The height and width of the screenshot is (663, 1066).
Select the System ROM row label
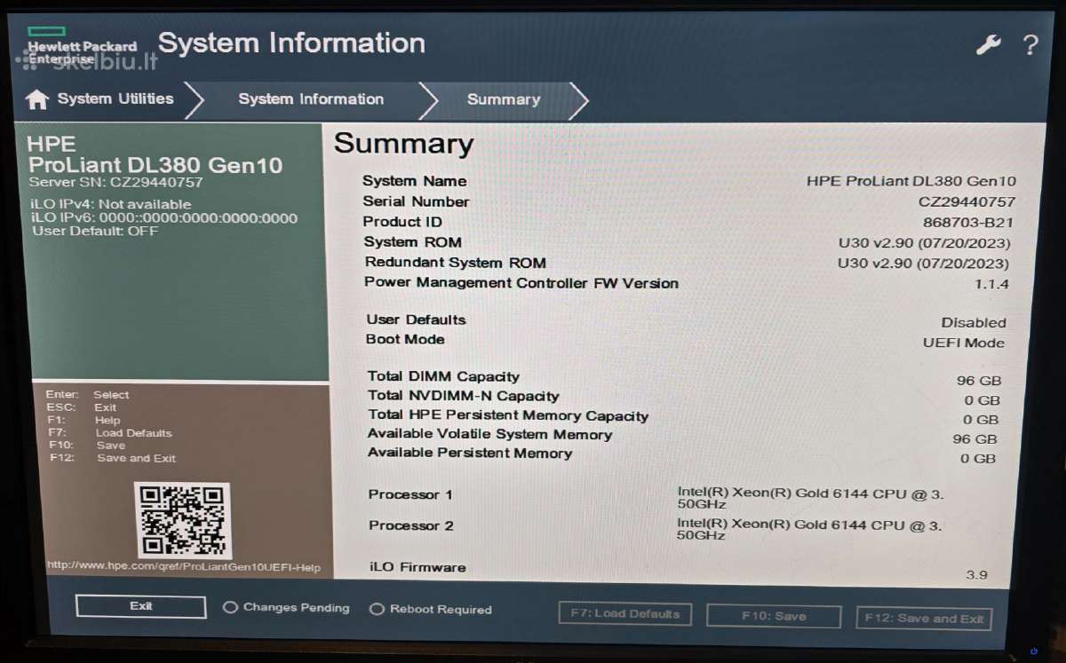click(413, 242)
